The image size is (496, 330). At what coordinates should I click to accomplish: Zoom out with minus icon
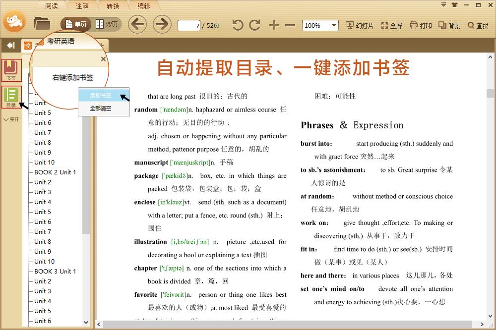pyautogui.click(x=290, y=25)
